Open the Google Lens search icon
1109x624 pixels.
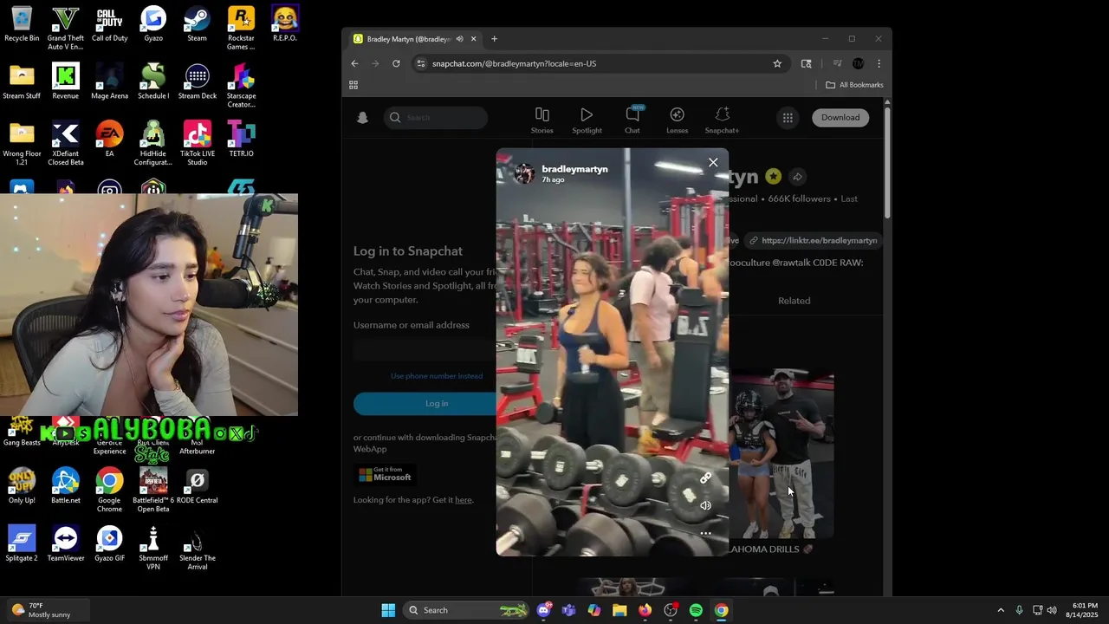coord(807,63)
